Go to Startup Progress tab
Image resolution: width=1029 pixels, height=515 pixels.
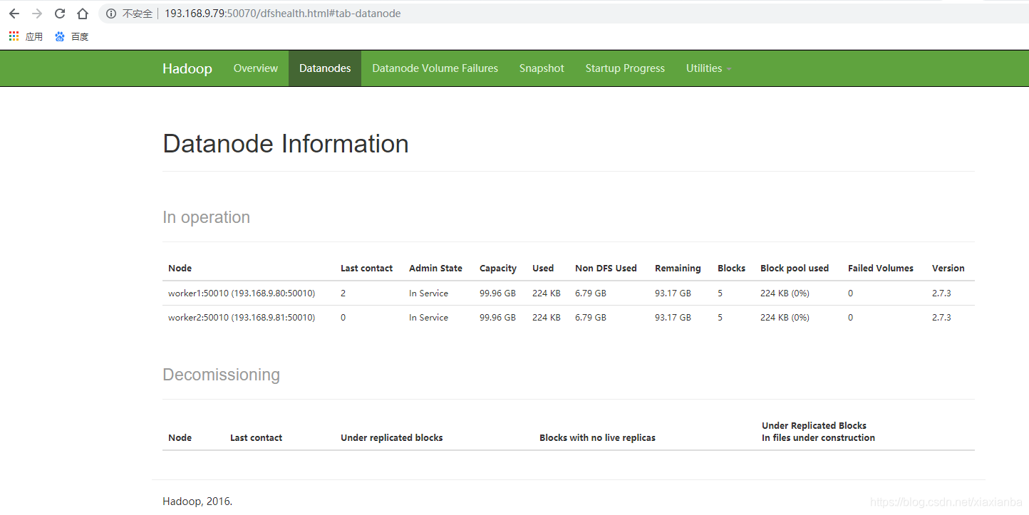tap(625, 68)
